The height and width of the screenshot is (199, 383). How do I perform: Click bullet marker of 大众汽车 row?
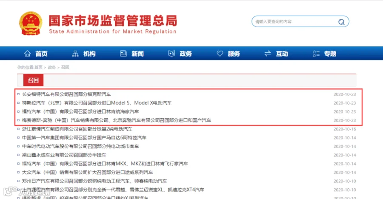18,172
